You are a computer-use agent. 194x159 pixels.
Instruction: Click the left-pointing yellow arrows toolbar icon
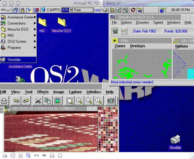click(x=16, y=101)
